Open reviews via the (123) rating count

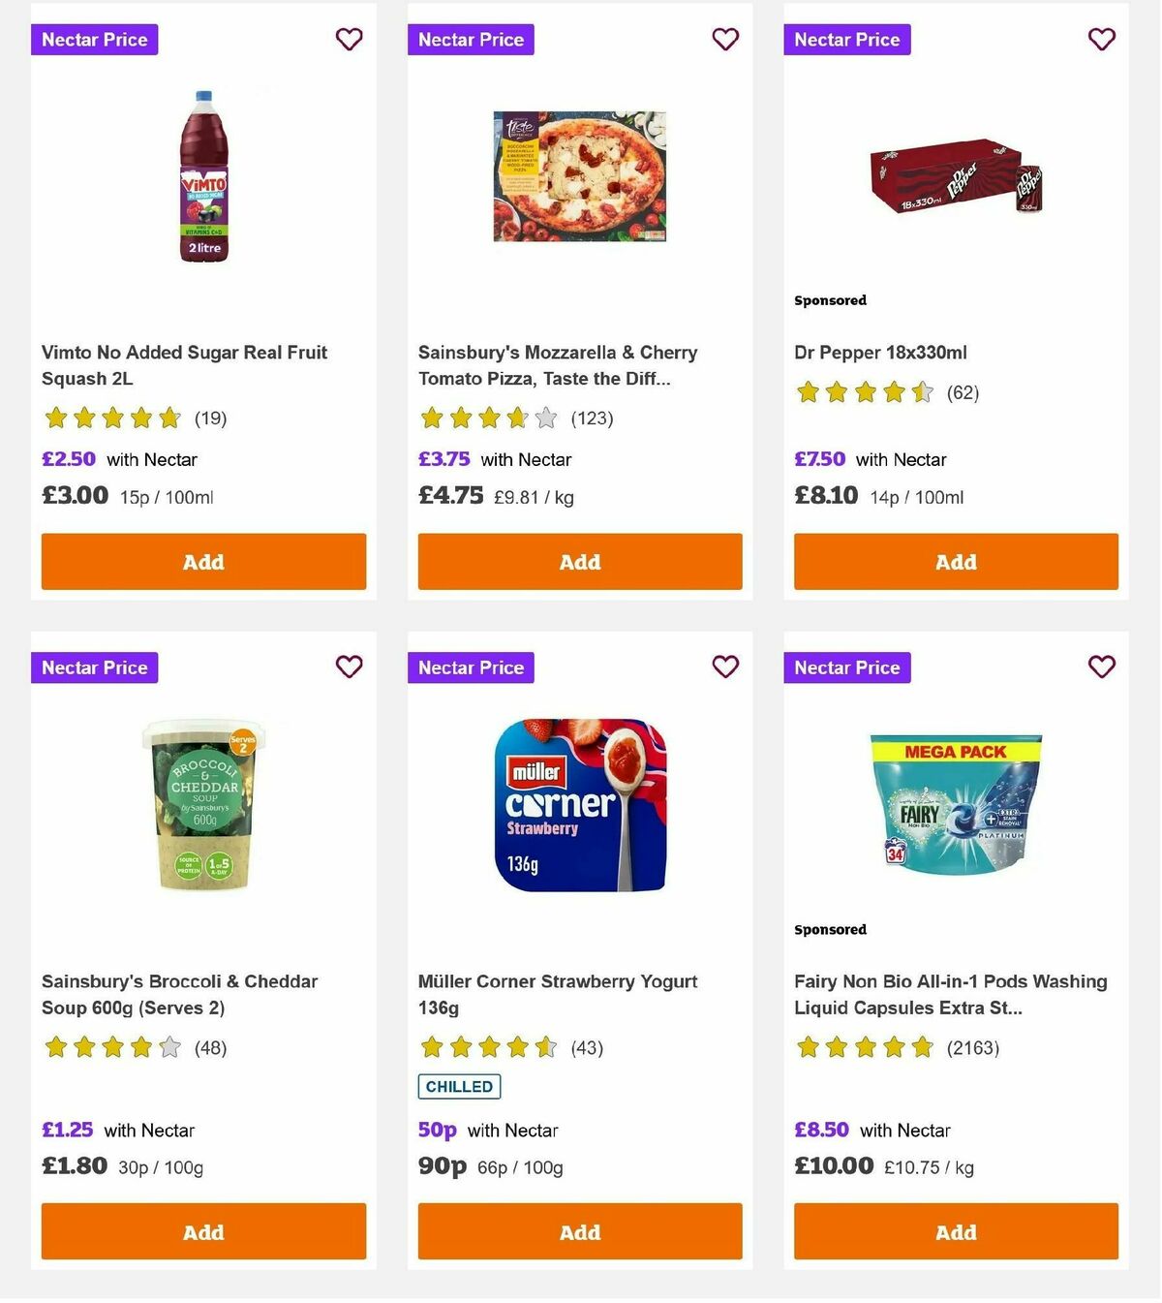pos(591,419)
